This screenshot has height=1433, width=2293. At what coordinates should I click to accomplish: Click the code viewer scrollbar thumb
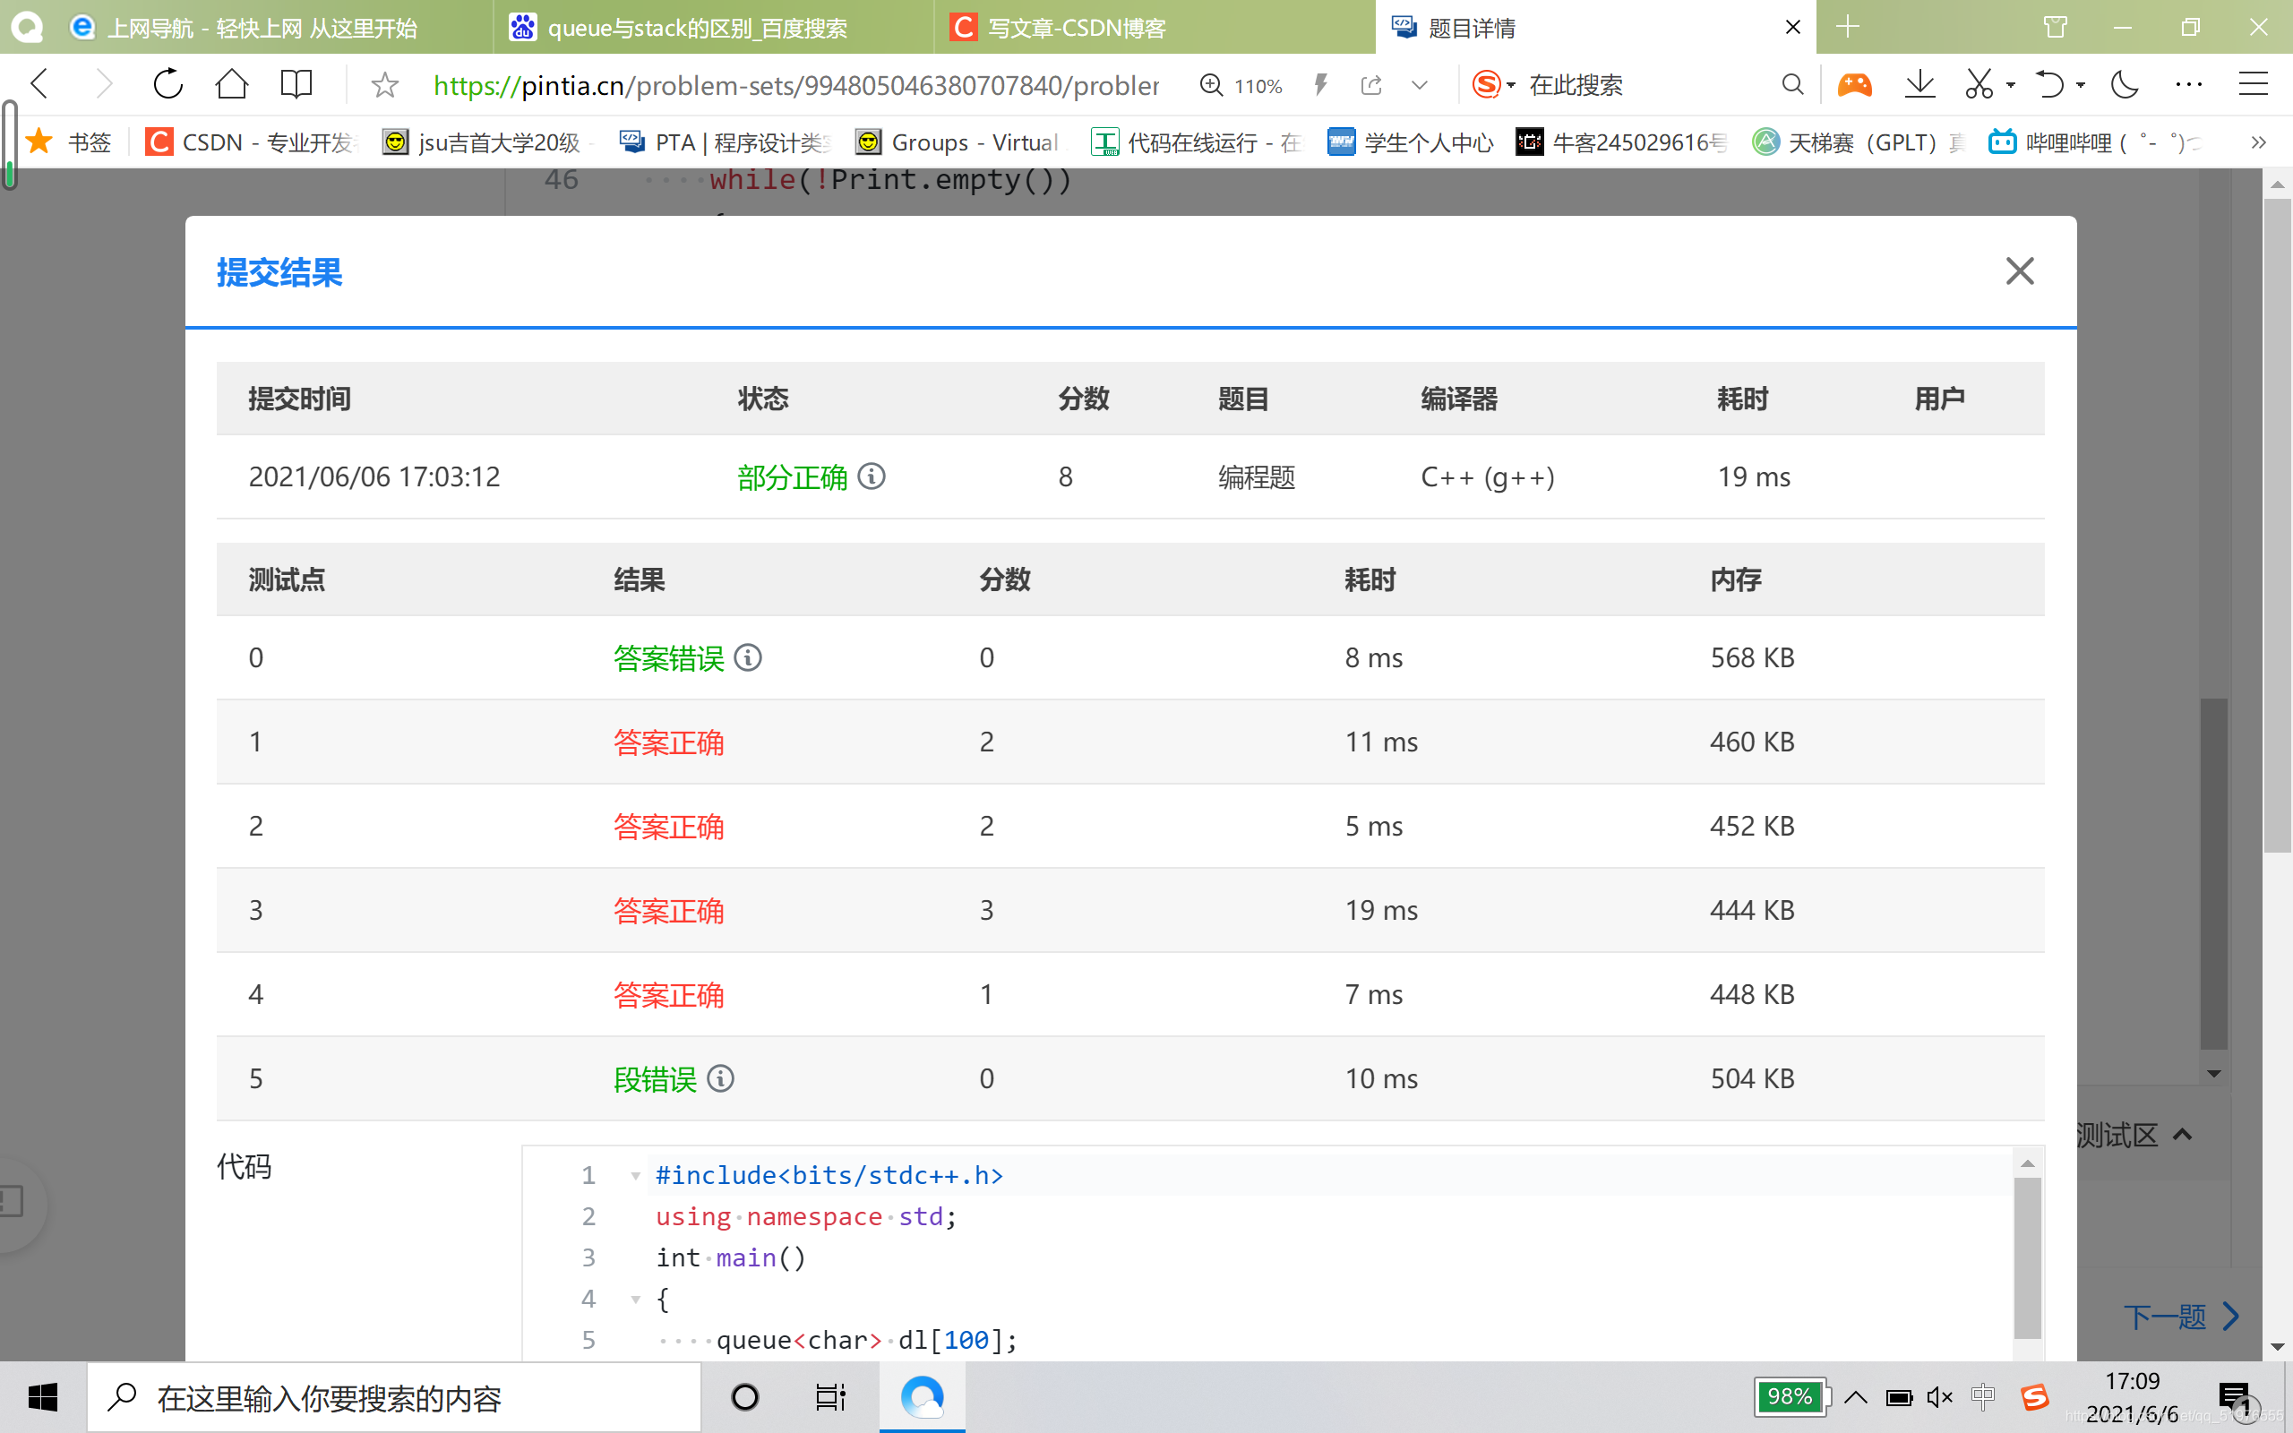pyautogui.click(x=2027, y=1257)
